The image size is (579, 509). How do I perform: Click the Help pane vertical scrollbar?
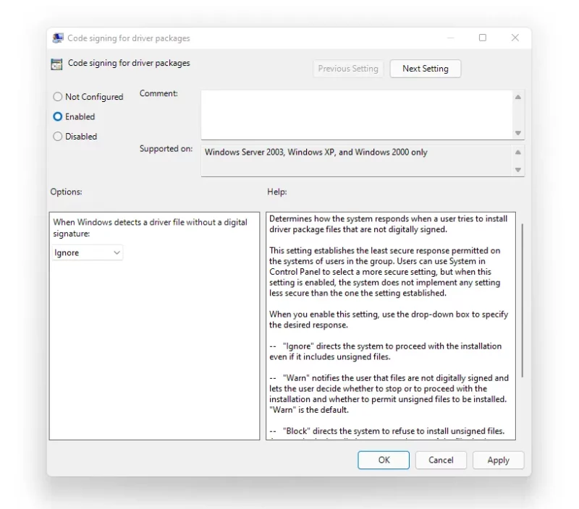(x=522, y=300)
